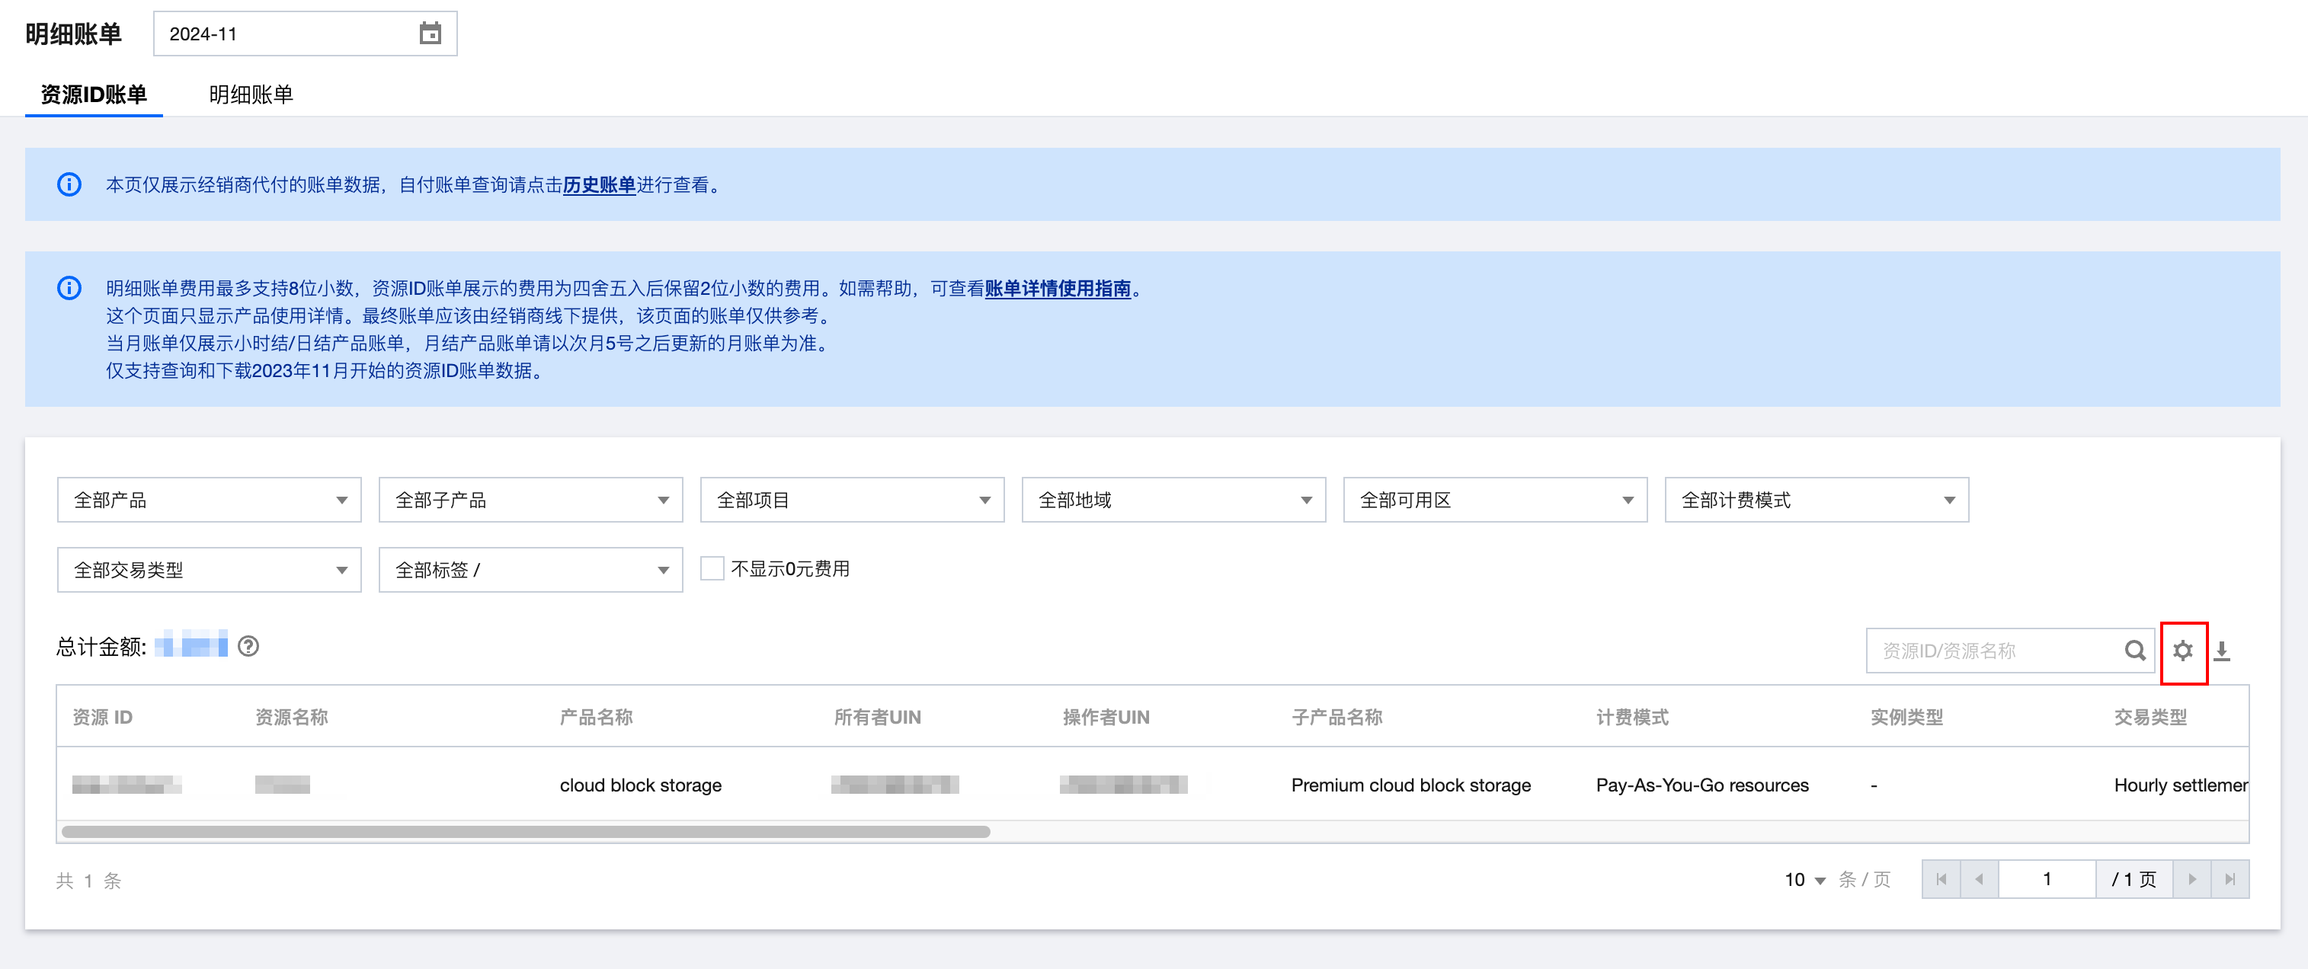The height and width of the screenshot is (969, 2308).
Task: Click the download bill icon
Action: 2222,650
